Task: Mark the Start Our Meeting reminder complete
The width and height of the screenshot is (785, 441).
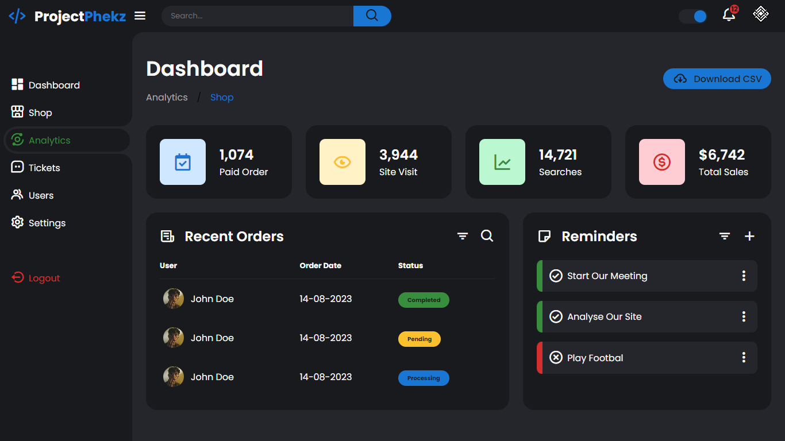Action: point(556,276)
